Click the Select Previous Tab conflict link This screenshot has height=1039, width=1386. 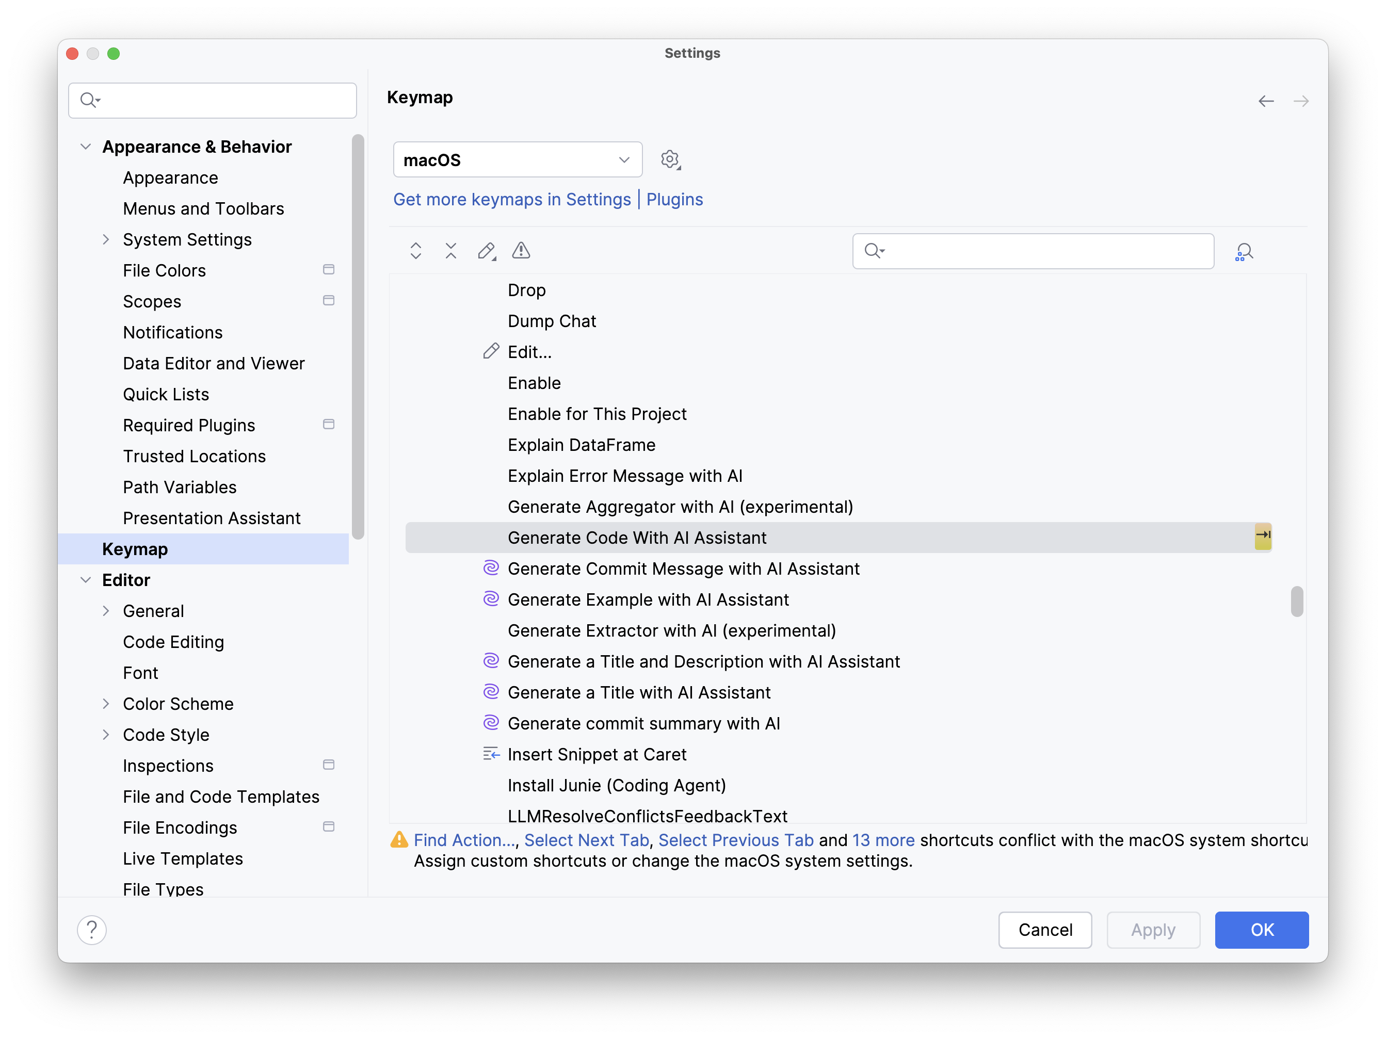pyautogui.click(x=736, y=840)
